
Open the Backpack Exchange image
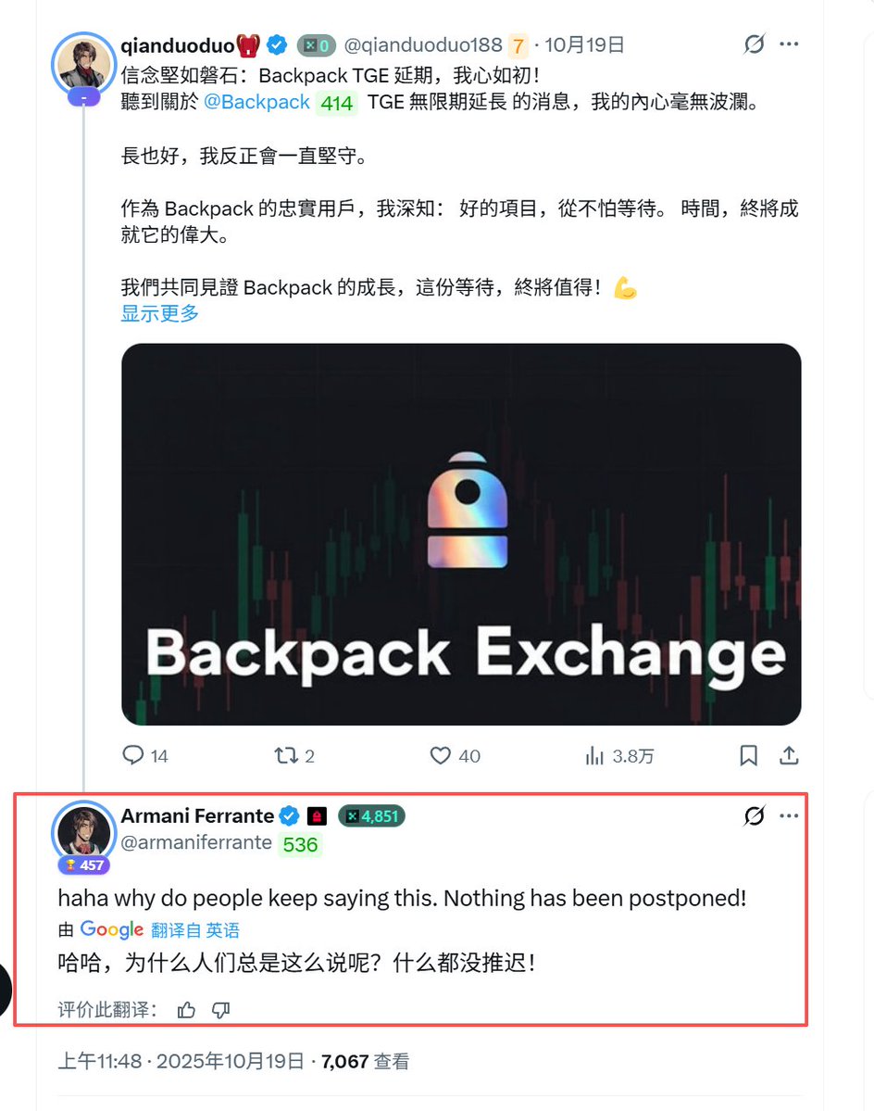[461, 535]
